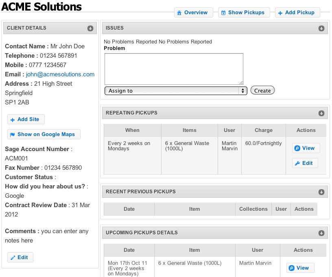Click the calendar icon on Show Pickups
Image resolution: width=332 pixels, height=277 pixels.
coord(223,13)
